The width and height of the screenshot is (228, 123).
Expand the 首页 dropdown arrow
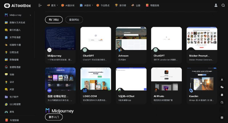click(58, 5)
